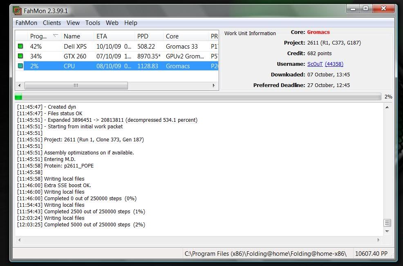
Task: Click the 508.22 PPD value
Action: point(146,47)
